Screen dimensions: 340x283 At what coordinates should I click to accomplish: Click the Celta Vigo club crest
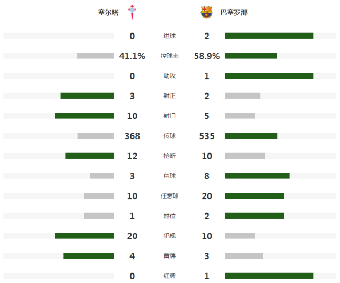132,12
